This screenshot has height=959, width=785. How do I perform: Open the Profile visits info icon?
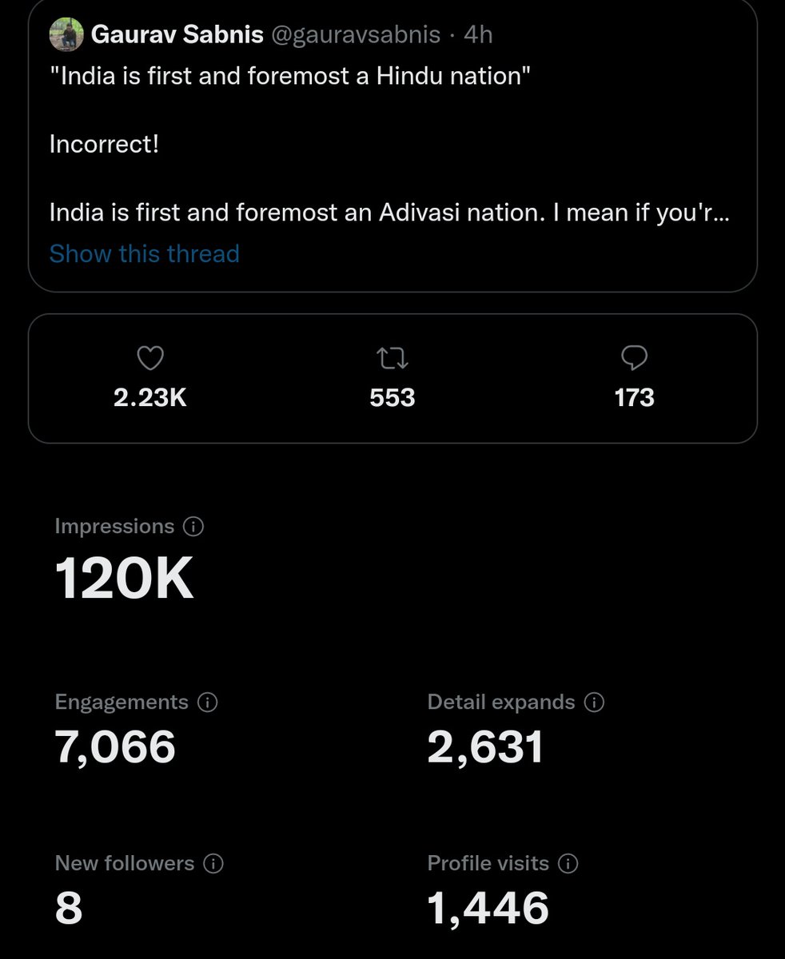point(568,864)
